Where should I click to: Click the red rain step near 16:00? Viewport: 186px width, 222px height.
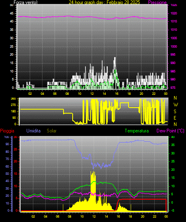click(x=117, y=204)
